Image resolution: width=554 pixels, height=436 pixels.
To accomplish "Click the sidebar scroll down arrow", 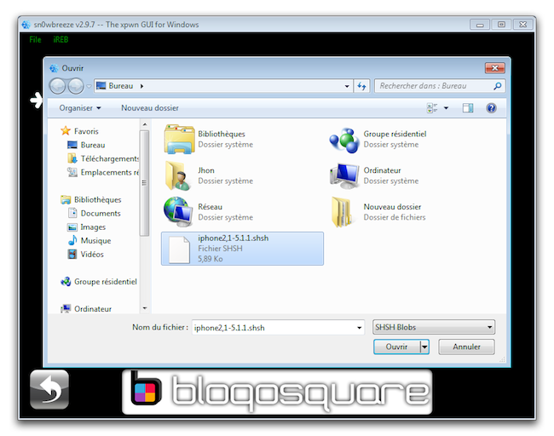I will click(x=145, y=308).
